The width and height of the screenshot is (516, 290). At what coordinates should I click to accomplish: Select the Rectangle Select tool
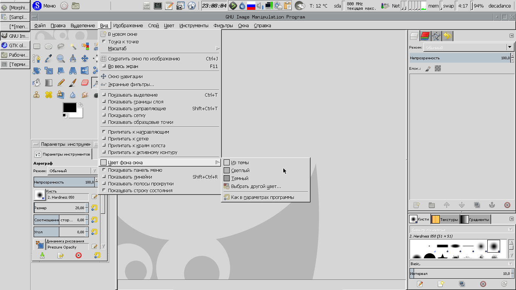point(37,46)
